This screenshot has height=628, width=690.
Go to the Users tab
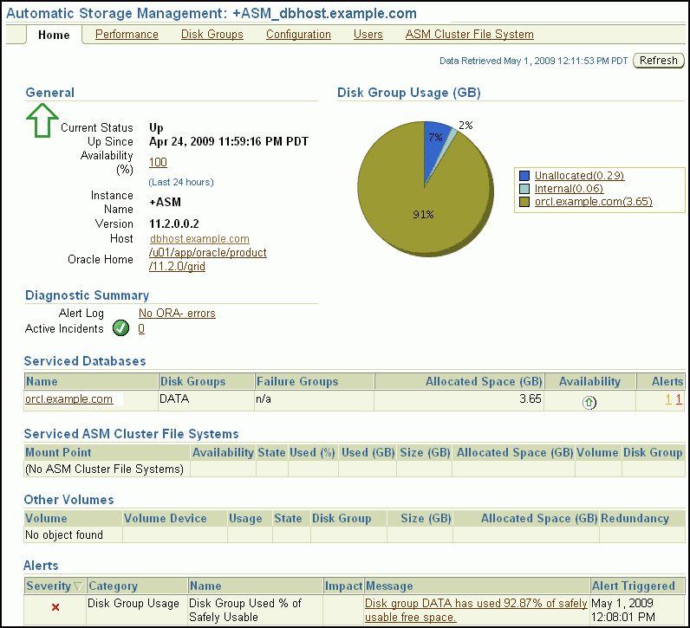click(x=368, y=35)
